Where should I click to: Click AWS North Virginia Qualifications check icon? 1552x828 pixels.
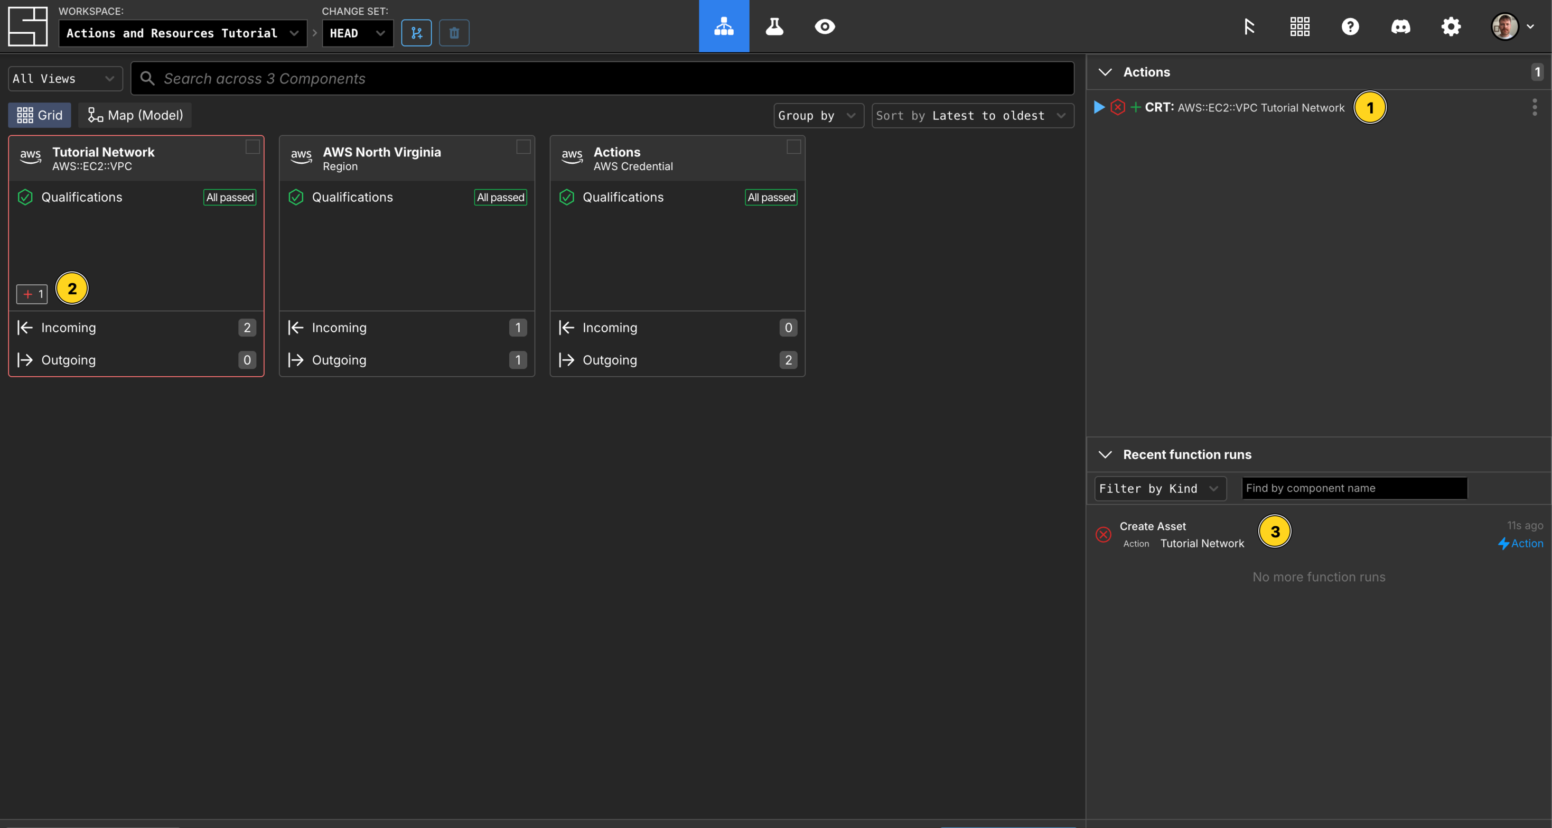pos(296,197)
